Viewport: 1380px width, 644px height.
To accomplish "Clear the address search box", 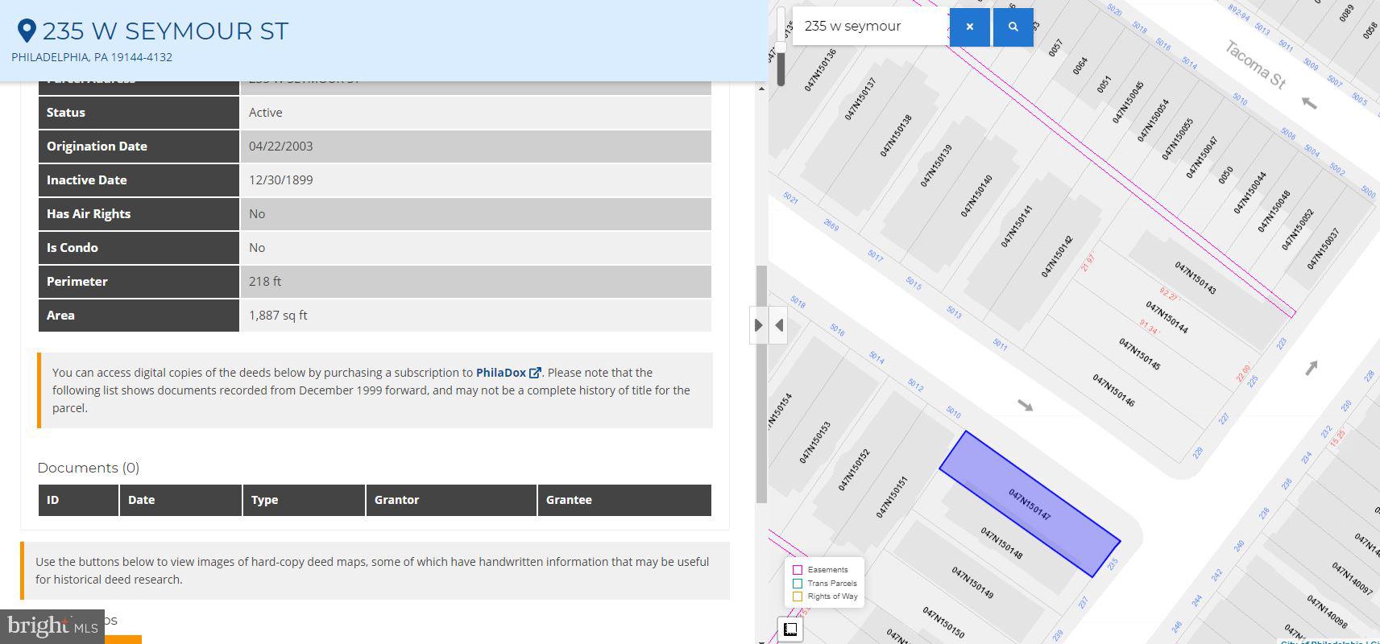I will [x=970, y=27].
